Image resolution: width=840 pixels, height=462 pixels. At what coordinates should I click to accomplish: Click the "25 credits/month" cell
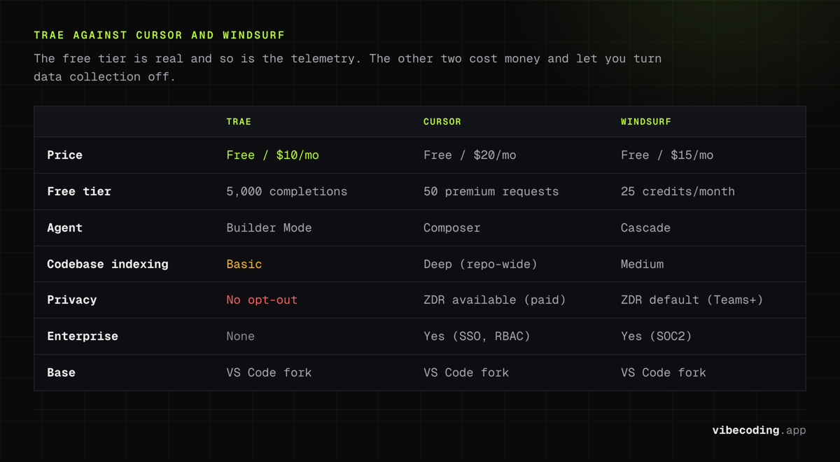pos(678,192)
